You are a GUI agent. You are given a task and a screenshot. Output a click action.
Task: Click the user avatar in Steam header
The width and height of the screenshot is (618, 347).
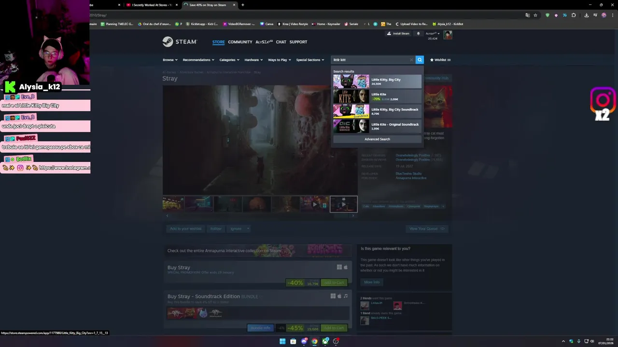click(x=448, y=35)
